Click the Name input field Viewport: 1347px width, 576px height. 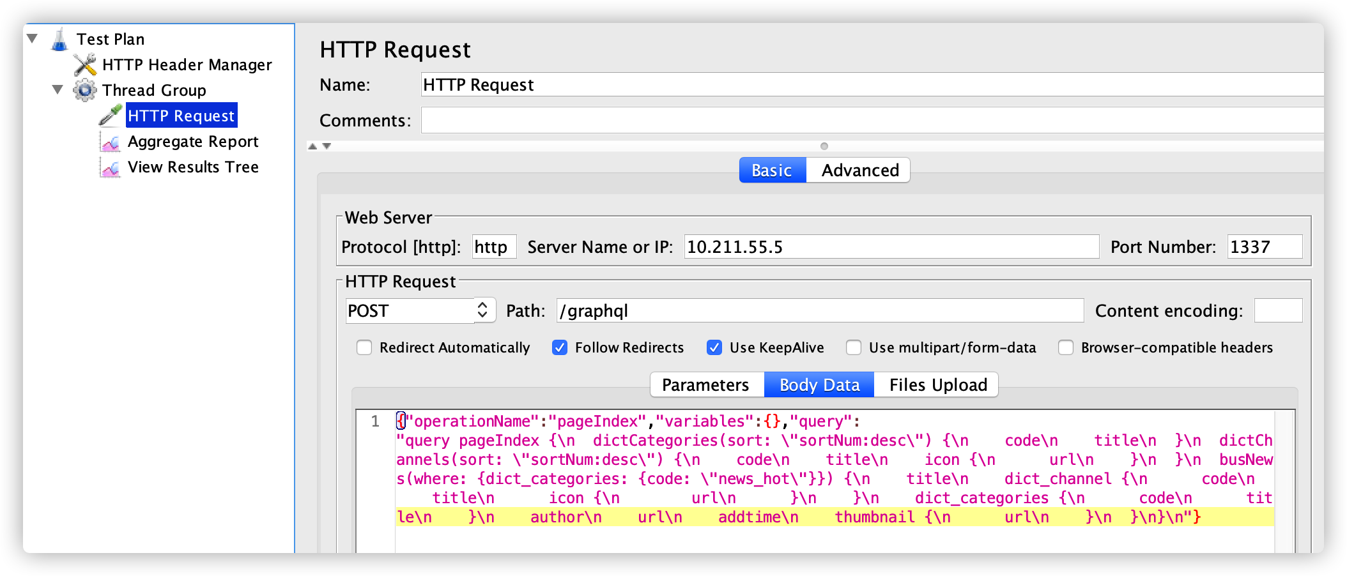click(872, 84)
